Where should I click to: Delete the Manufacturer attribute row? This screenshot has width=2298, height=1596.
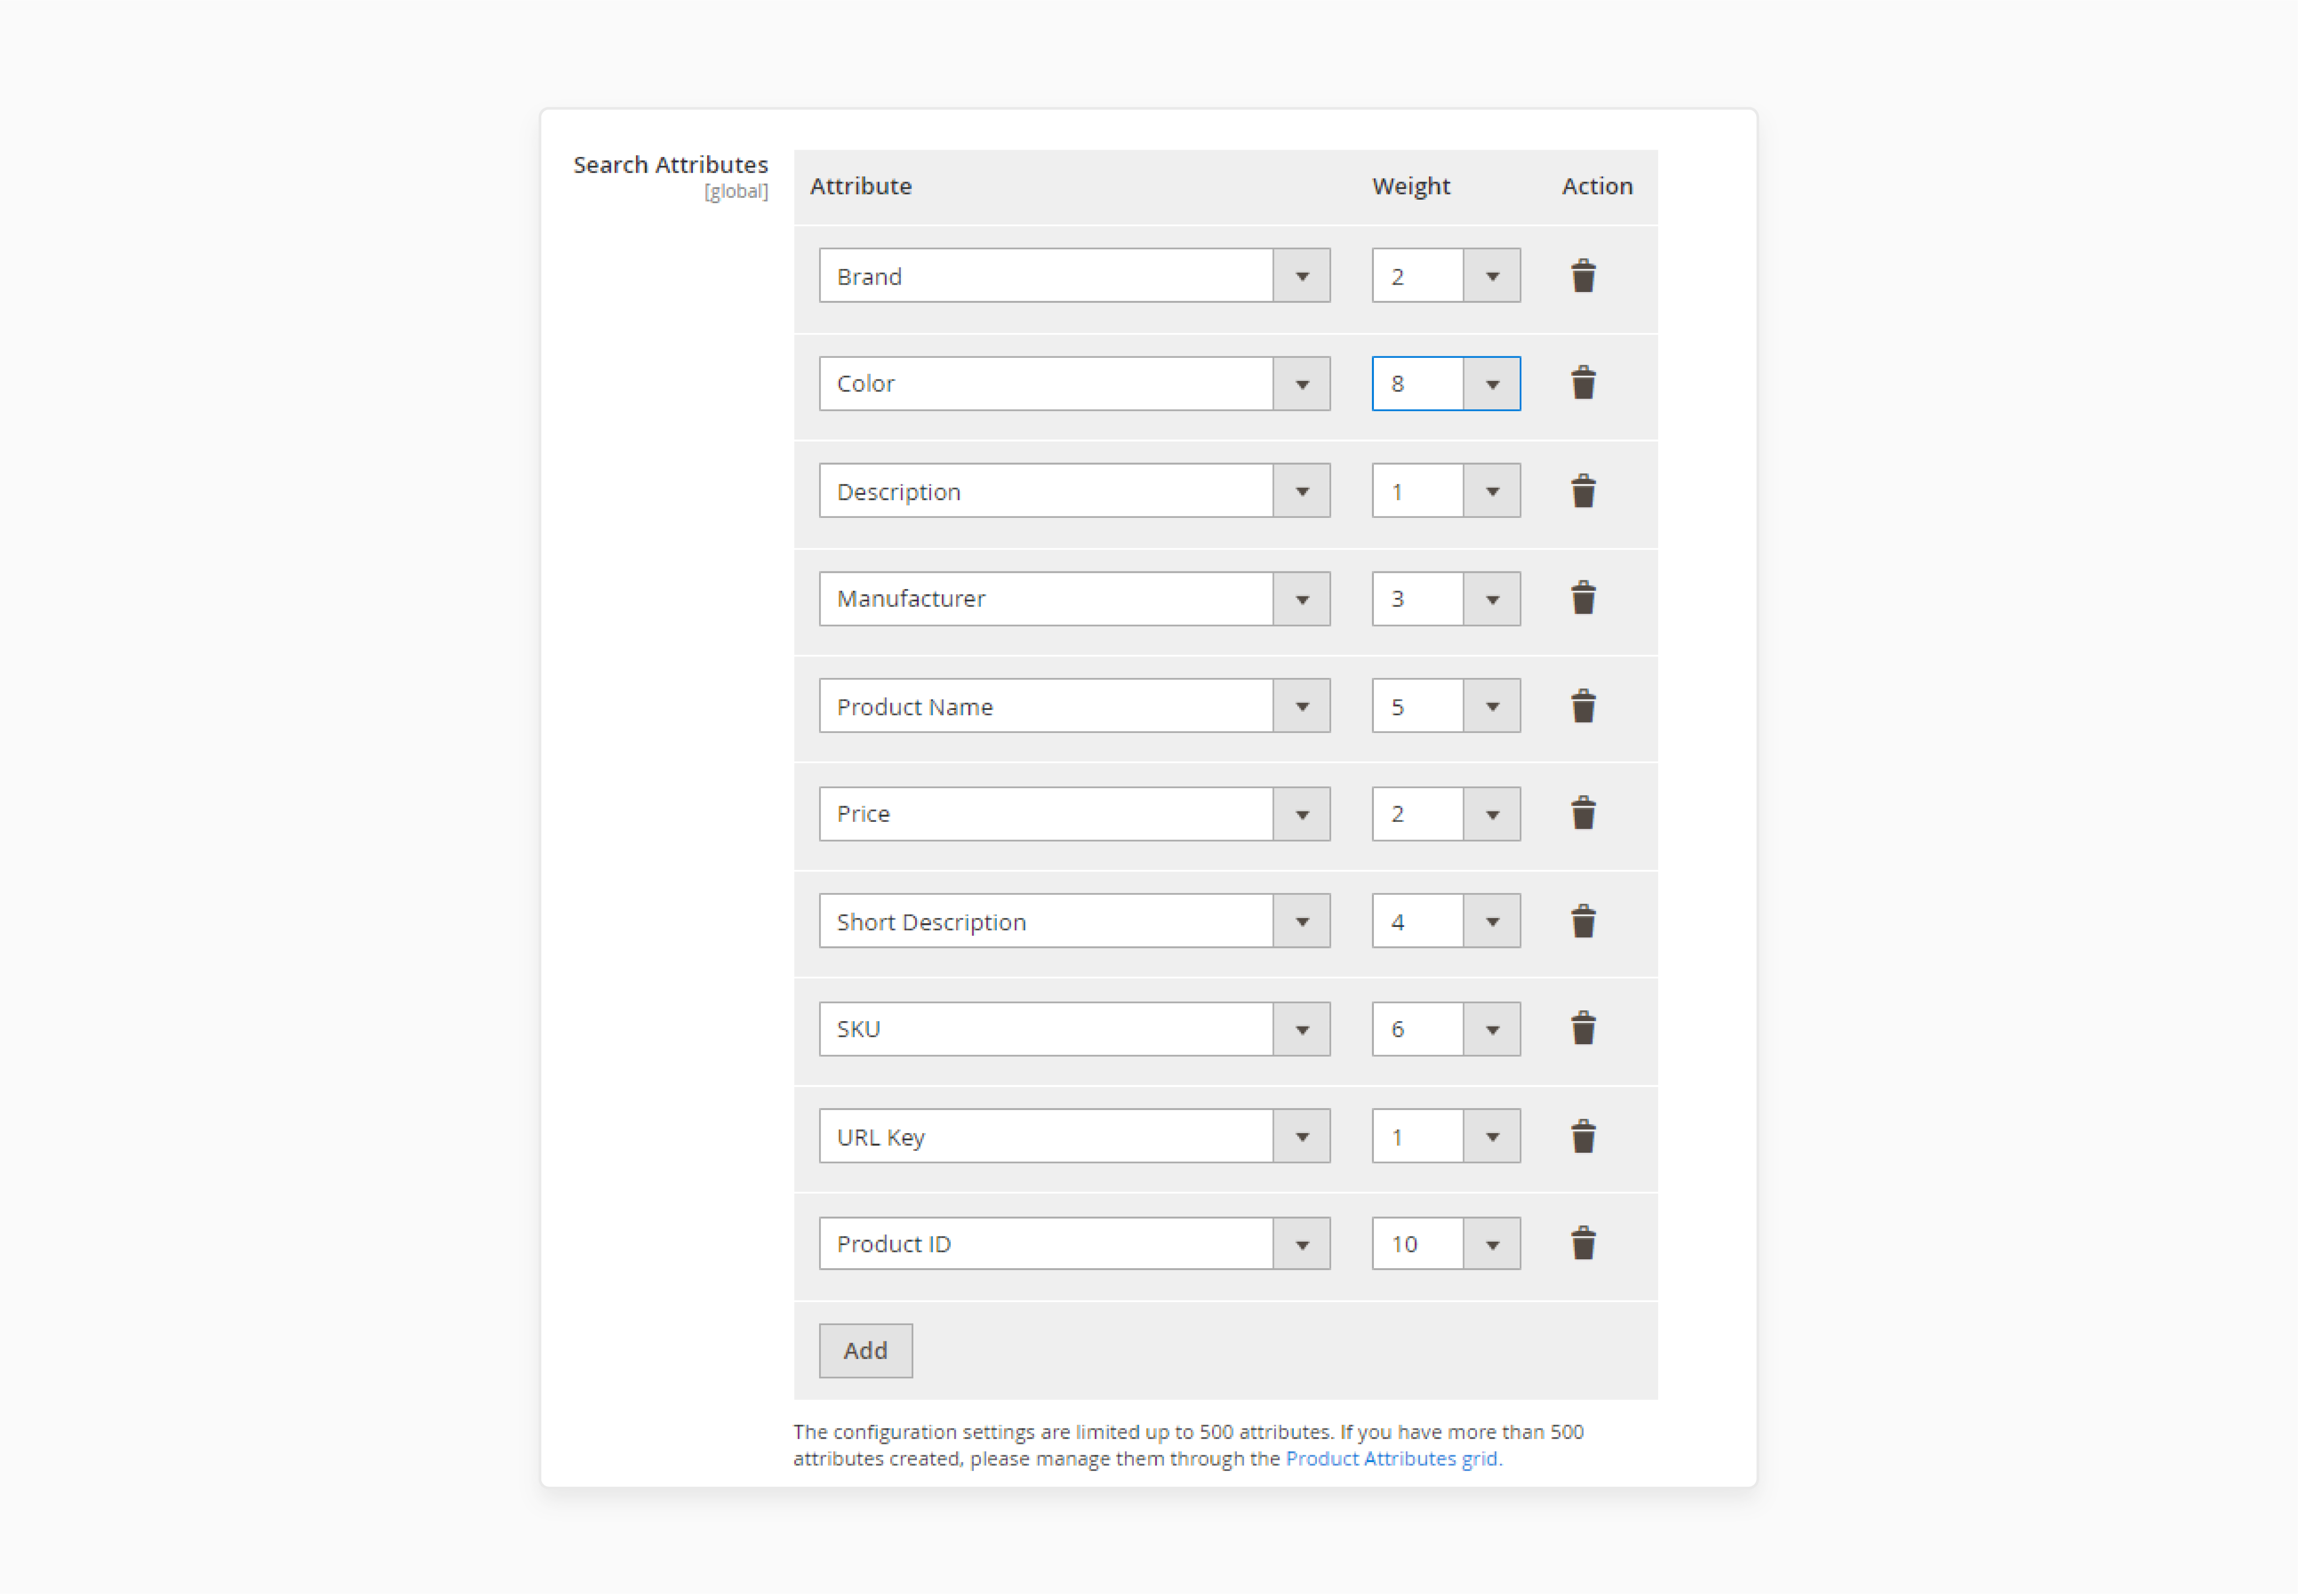[x=1583, y=598]
